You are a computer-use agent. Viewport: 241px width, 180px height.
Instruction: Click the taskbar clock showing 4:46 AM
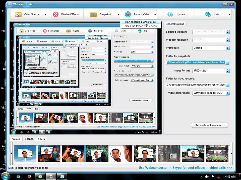(x=230, y=177)
